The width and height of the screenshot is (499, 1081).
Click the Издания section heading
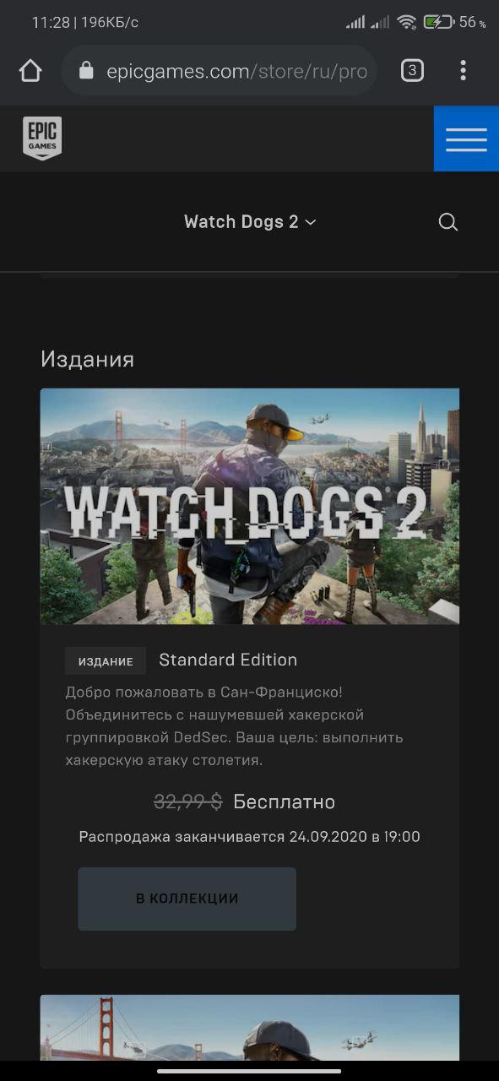pos(88,359)
